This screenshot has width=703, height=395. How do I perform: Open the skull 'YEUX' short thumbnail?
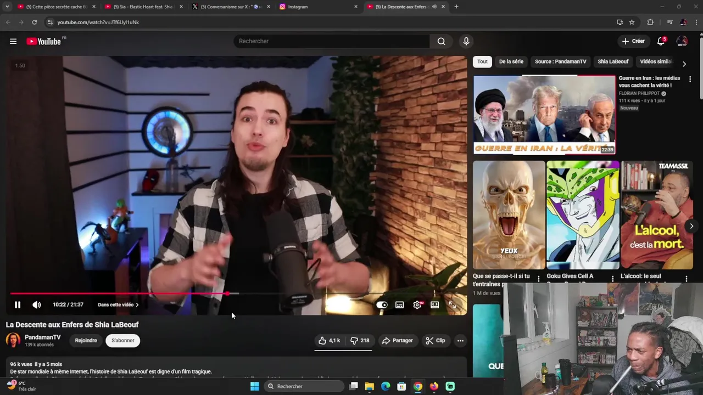[x=509, y=215]
